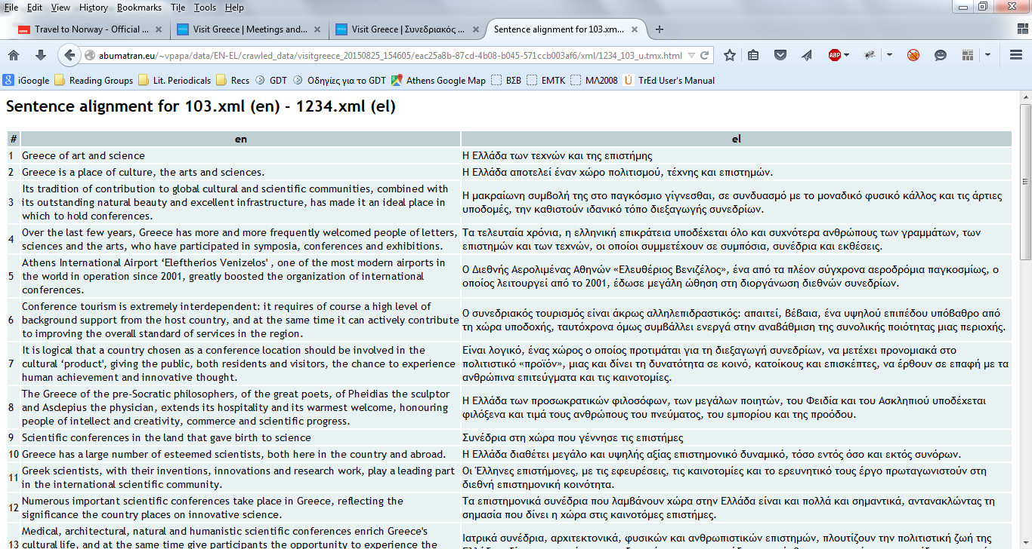Show bookmarks list icon
The image size is (1032, 549).
(x=753, y=55)
